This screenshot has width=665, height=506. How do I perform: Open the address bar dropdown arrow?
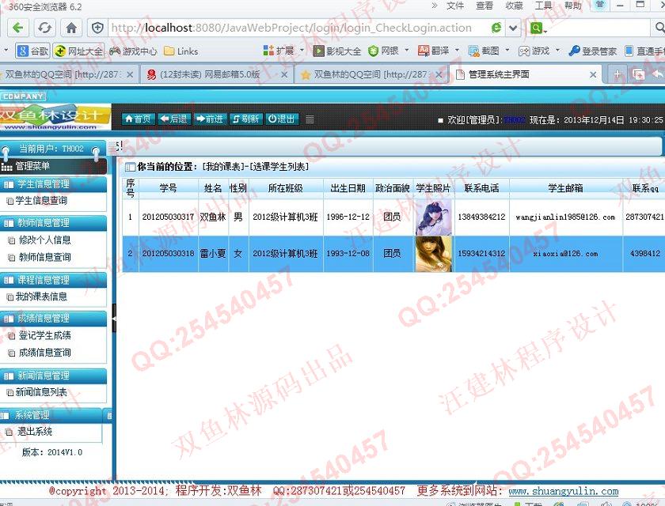coord(513,28)
